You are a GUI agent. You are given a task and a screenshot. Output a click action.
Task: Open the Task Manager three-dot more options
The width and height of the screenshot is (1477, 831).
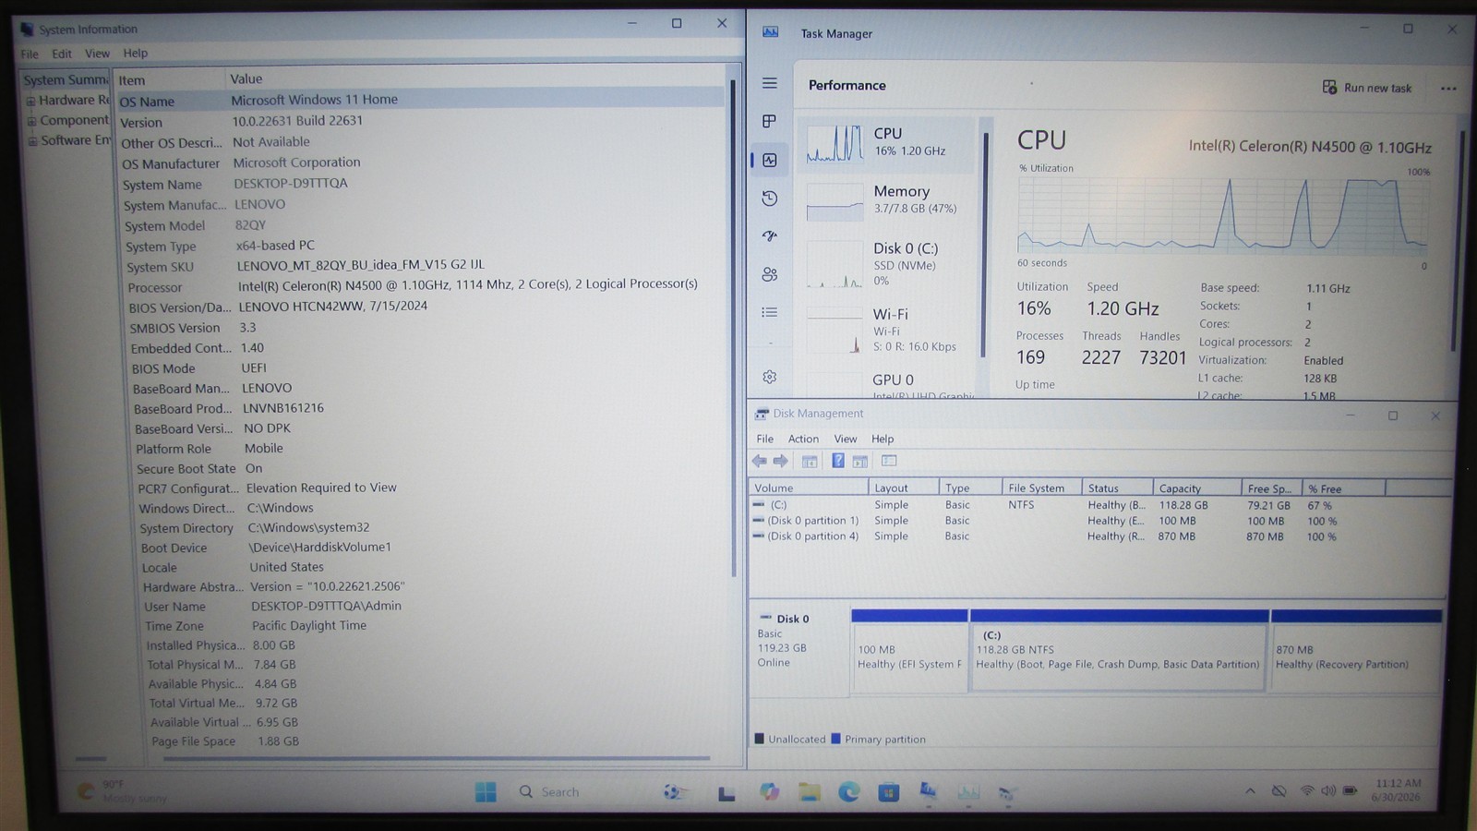tap(1447, 89)
